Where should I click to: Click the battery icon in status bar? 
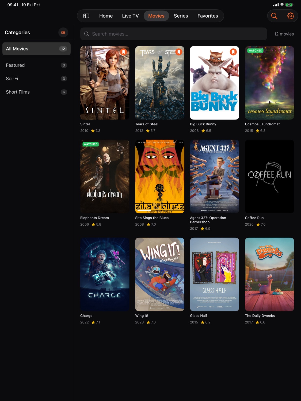[289, 5]
